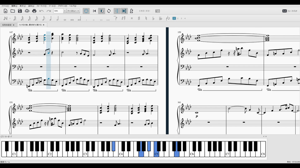Close the piano keyboard panel
Image resolution: width=300 pixels, height=168 pixels.
266,136
